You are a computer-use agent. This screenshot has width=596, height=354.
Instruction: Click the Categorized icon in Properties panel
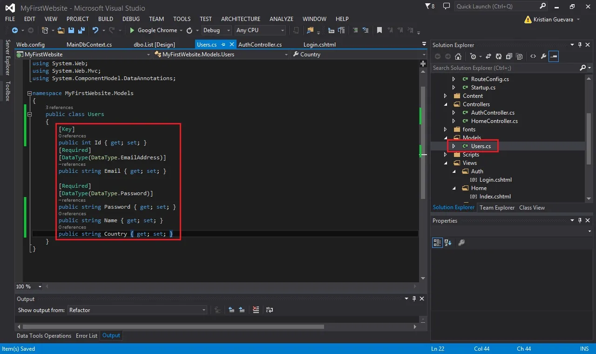437,243
